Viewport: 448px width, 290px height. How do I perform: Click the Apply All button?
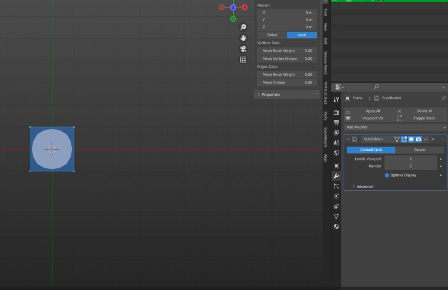372,111
